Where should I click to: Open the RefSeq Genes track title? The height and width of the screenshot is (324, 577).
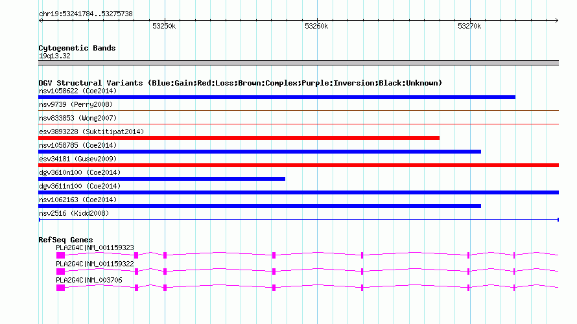[x=65, y=240]
